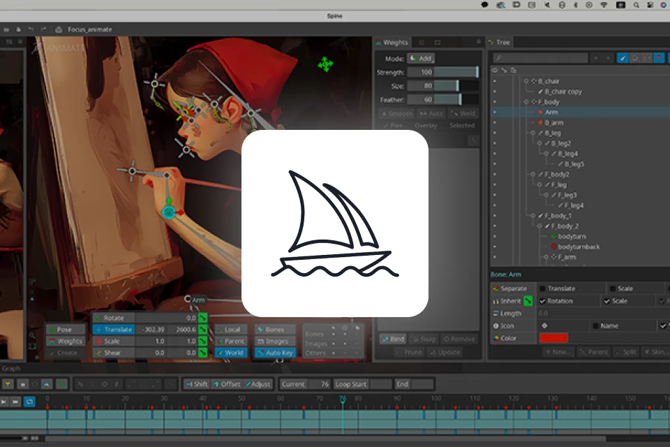Click green key icon beside Translate values
670x447 pixels.
tap(202, 330)
